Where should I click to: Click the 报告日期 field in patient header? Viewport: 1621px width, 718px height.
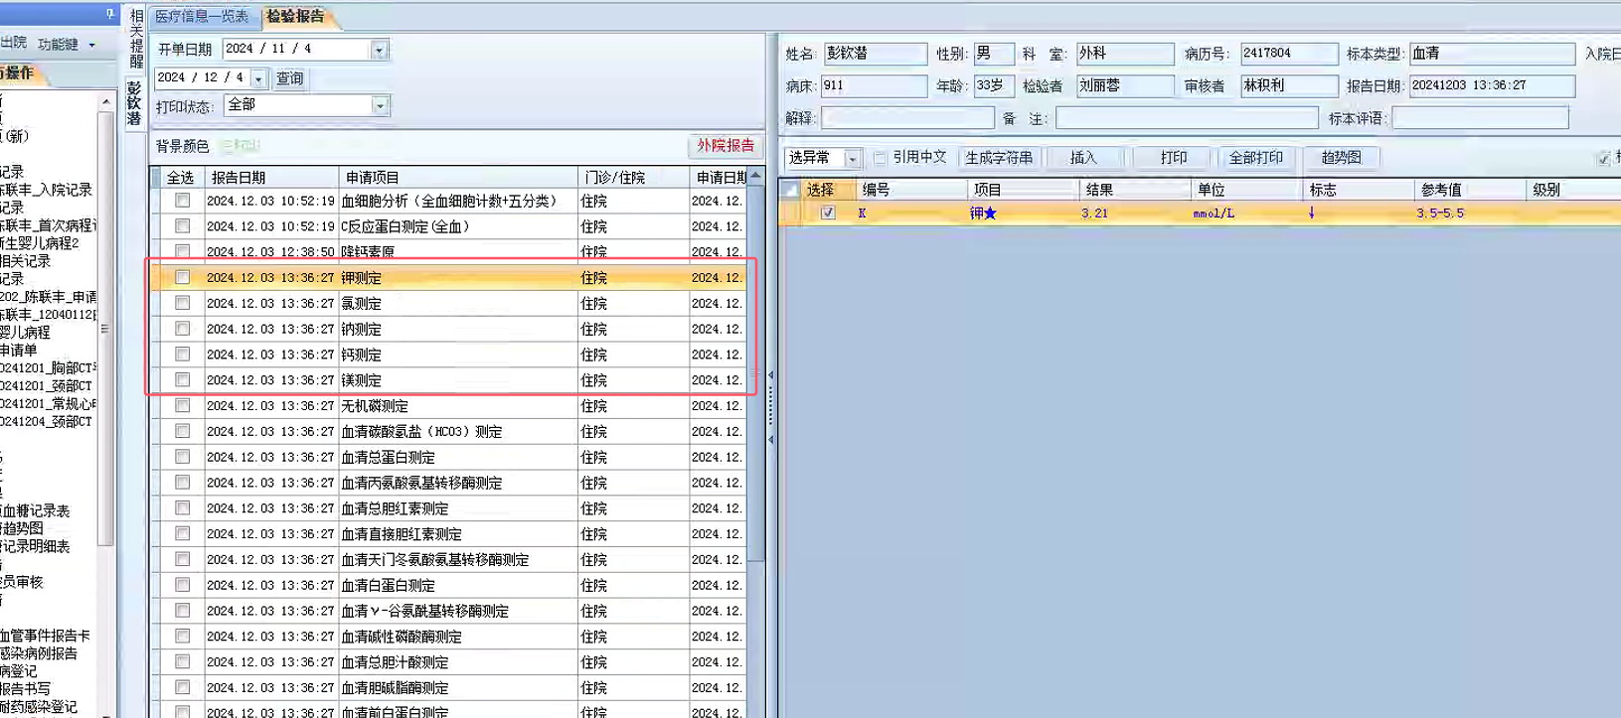pos(1492,86)
